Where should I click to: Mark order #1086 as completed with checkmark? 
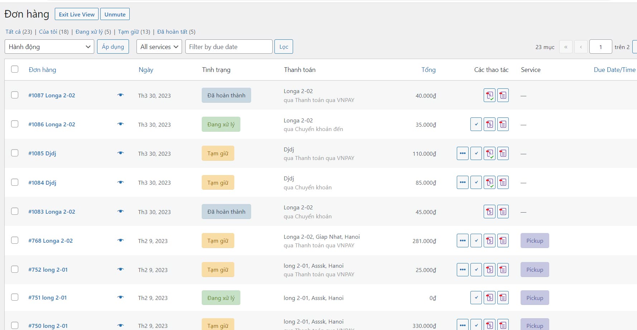(x=476, y=125)
